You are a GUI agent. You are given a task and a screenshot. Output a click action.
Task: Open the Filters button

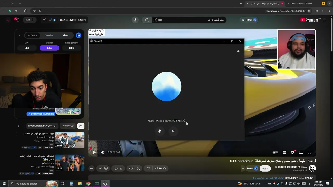point(249,20)
